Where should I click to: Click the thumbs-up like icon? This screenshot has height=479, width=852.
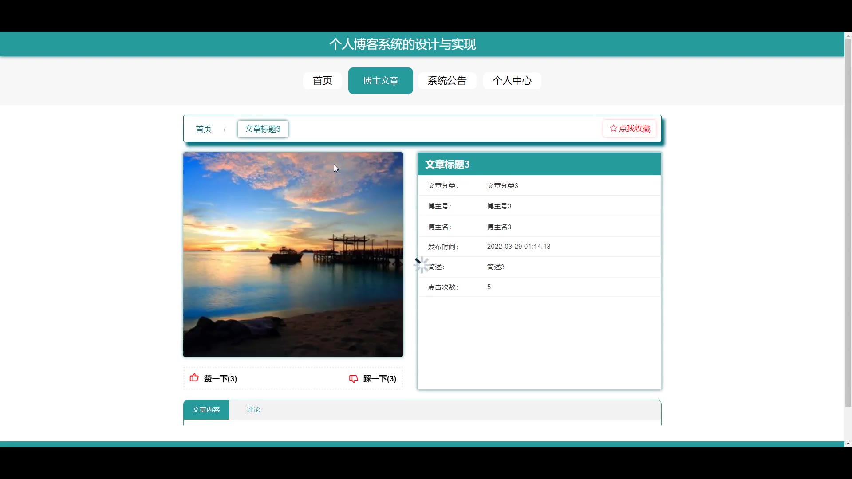pos(194,378)
